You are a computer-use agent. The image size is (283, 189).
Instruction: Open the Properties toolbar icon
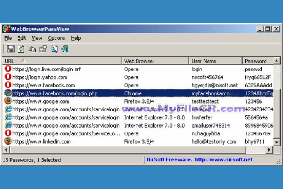tap(43, 49)
